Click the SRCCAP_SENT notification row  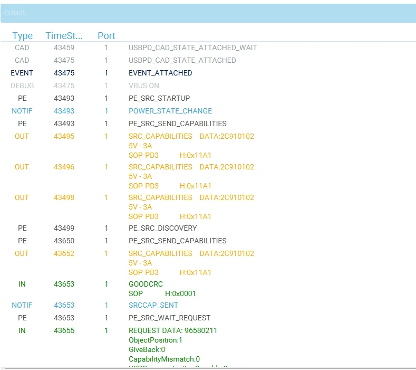[x=208, y=305]
